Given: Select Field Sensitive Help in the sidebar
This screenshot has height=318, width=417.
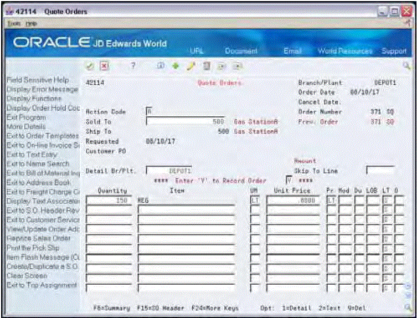Looking at the screenshot, I should tap(38, 80).
